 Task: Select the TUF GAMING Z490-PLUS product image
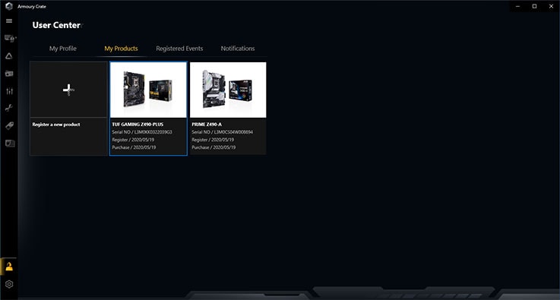(148, 90)
